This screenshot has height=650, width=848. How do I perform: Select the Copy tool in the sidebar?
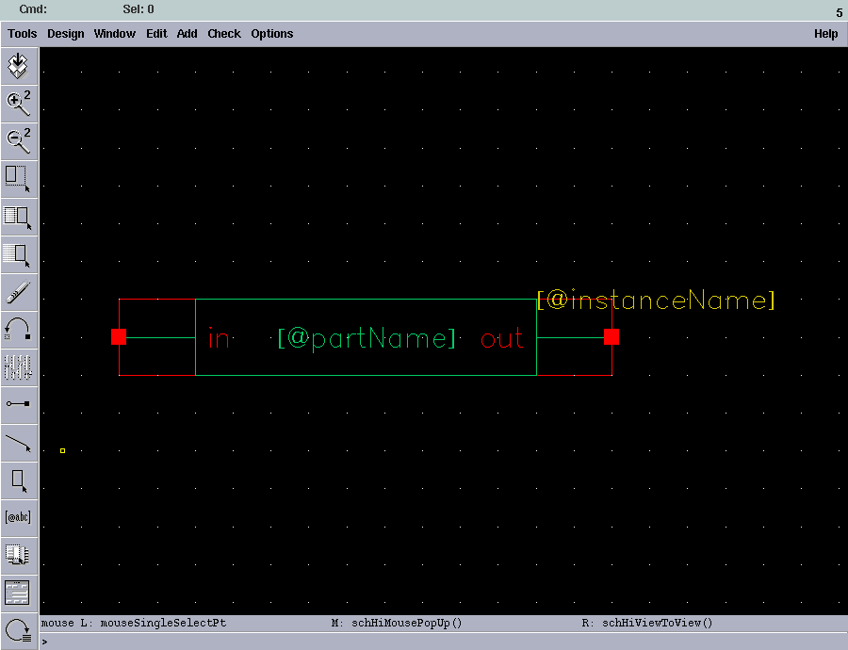19,217
